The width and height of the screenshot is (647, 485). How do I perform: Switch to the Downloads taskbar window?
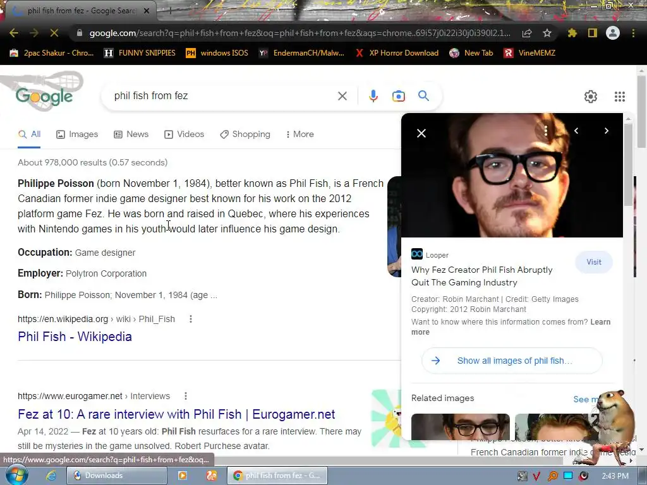pyautogui.click(x=117, y=476)
